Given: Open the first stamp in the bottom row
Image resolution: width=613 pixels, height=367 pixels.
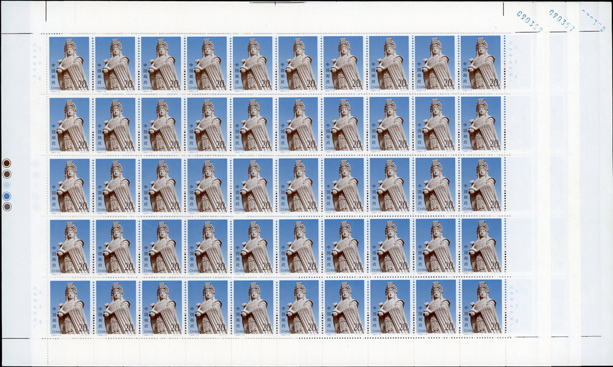Looking at the screenshot, I should point(69,308).
